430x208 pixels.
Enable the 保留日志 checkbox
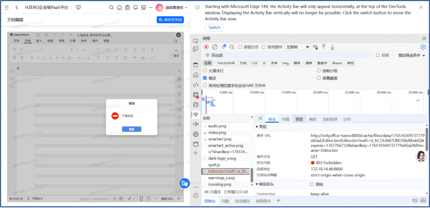click(x=240, y=47)
